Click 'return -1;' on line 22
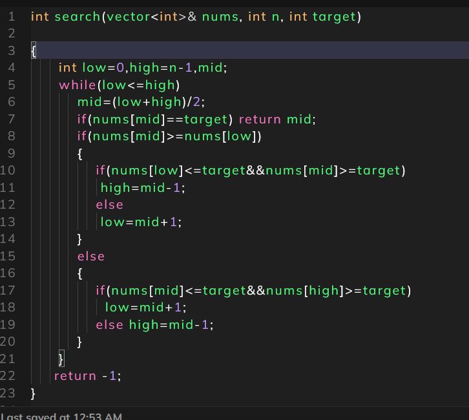469x420 pixels. tap(87, 376)
